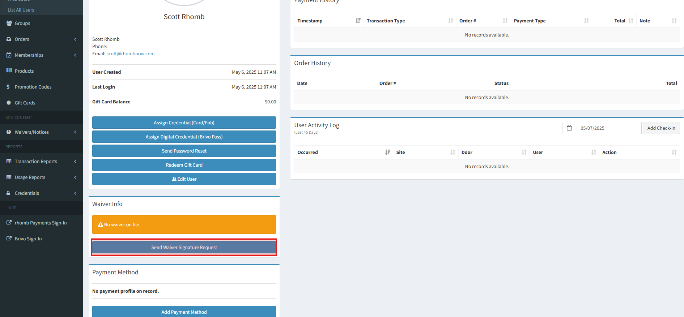
Task: Open Gift Cards from the sidebar
Action: coord(25,103)
